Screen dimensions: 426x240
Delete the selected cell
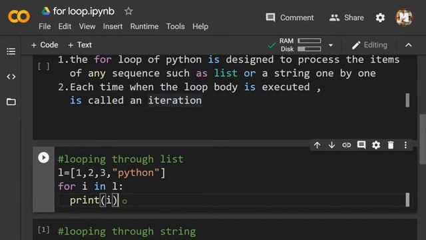pyautogui.click(x=391, y=145)
